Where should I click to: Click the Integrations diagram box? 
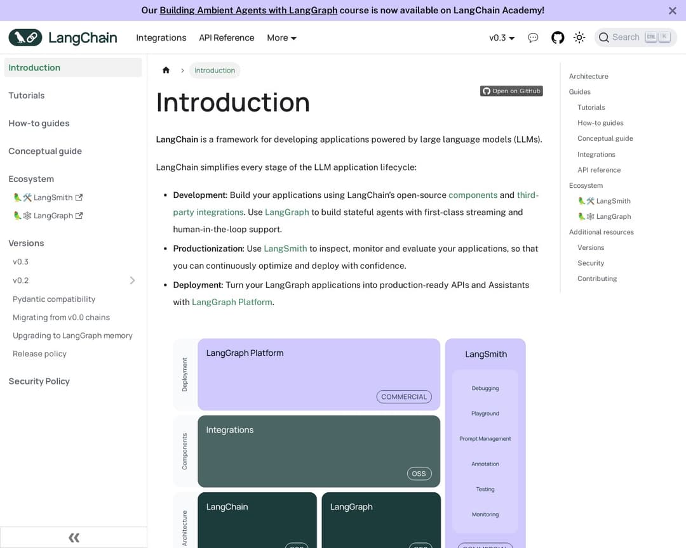click(319, 452)
